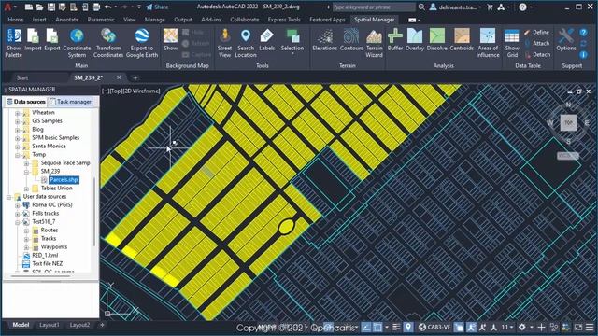Switch to Layout2 tab

pyautogui.click(x=79, y=325)
